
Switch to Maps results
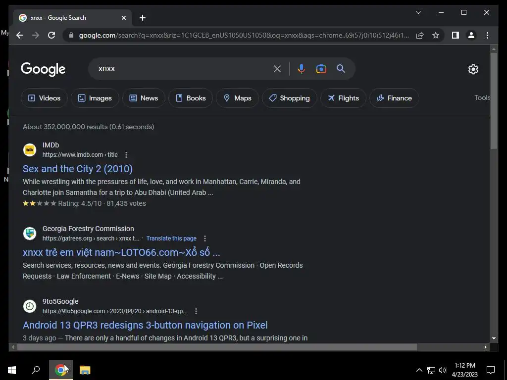237,98
